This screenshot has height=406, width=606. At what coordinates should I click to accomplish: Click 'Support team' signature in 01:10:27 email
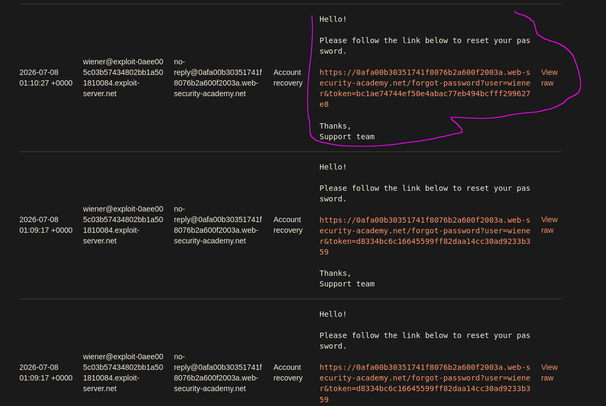point(347,137)
